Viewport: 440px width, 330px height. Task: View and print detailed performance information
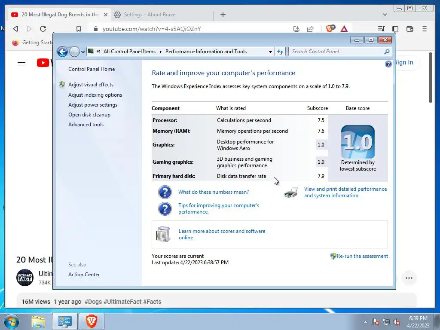(x=345, y=192)
